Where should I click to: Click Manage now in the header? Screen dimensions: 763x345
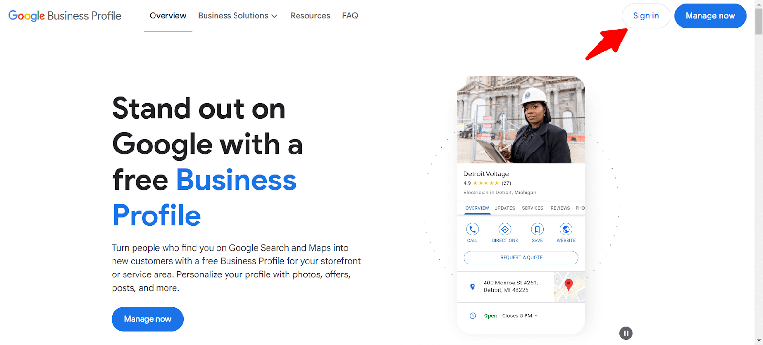[710, 16]
